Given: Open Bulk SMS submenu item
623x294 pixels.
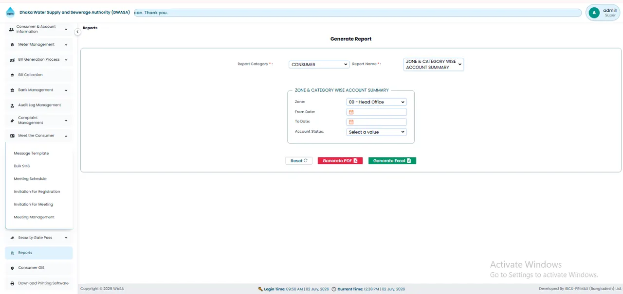Looking at the screenshot, I should [x=22, y=166].
